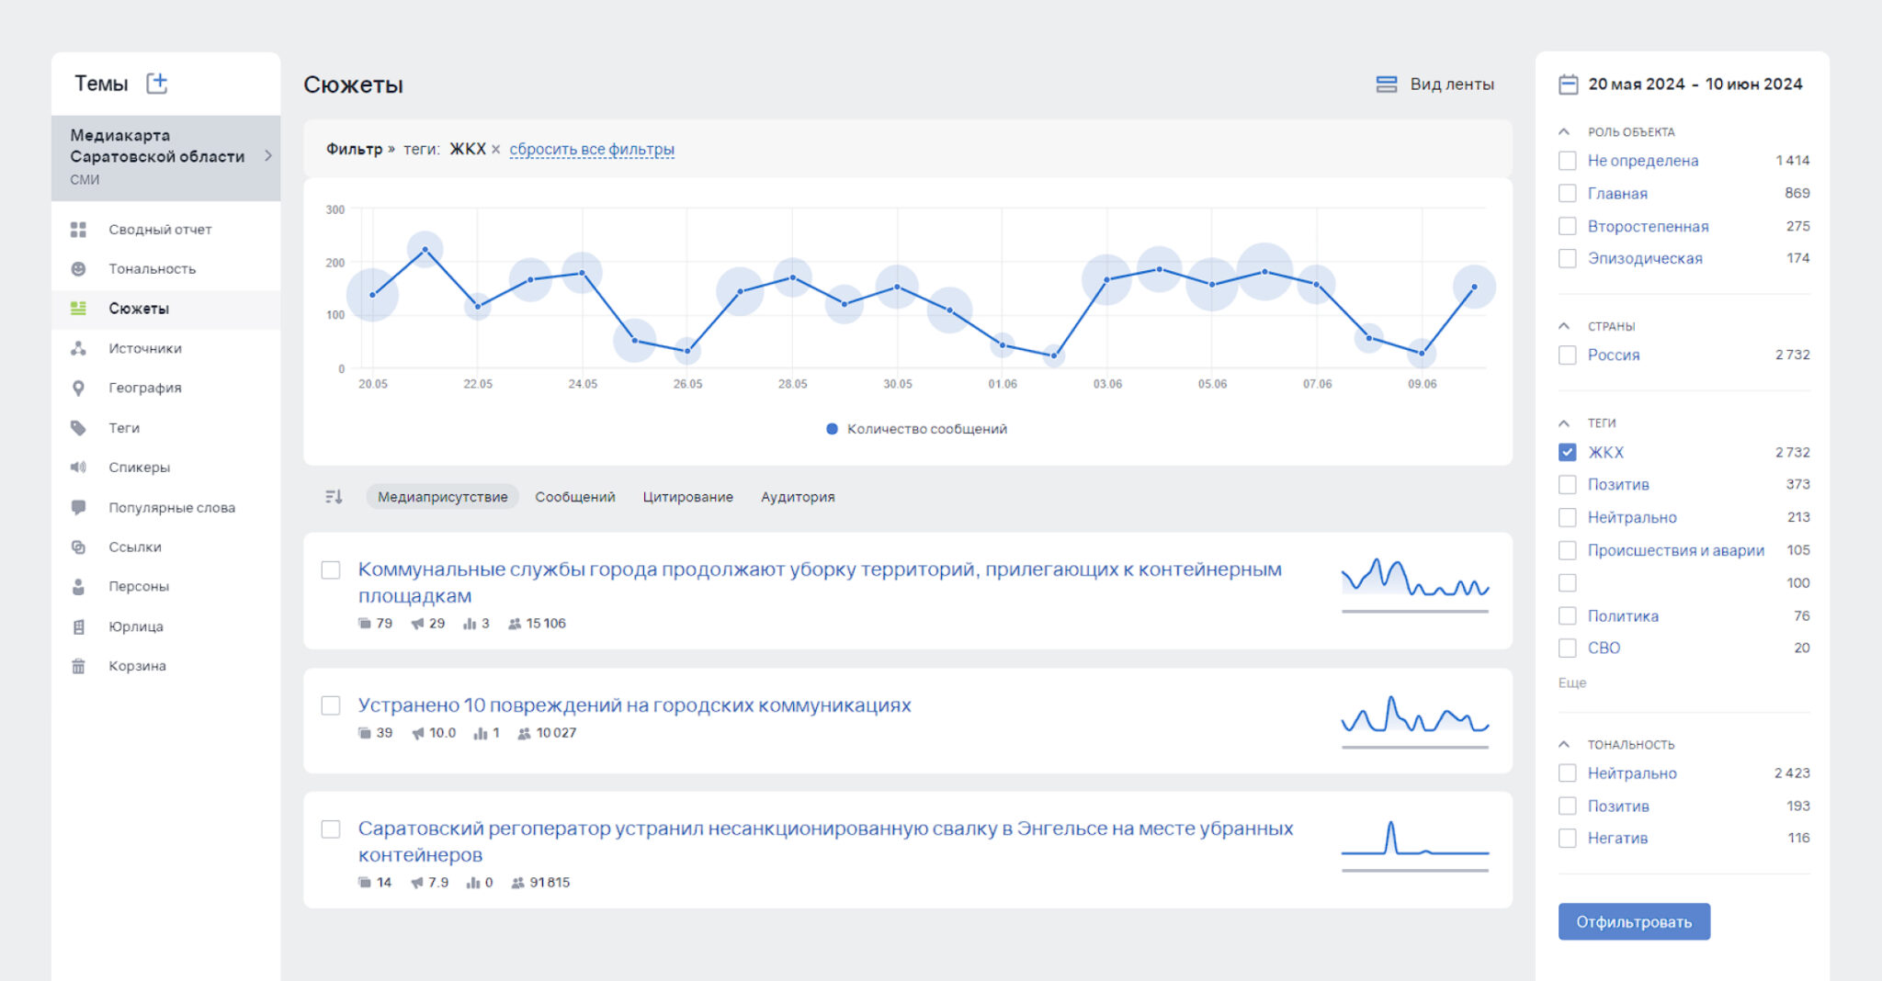Click the сбросить все фильтры link

click(592, 150)
